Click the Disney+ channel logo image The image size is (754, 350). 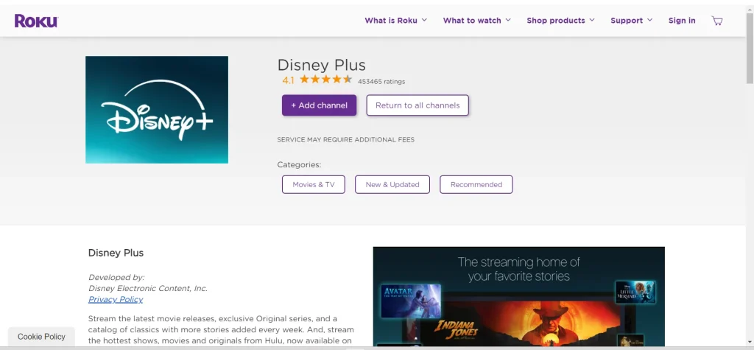[x=157, y=110]
